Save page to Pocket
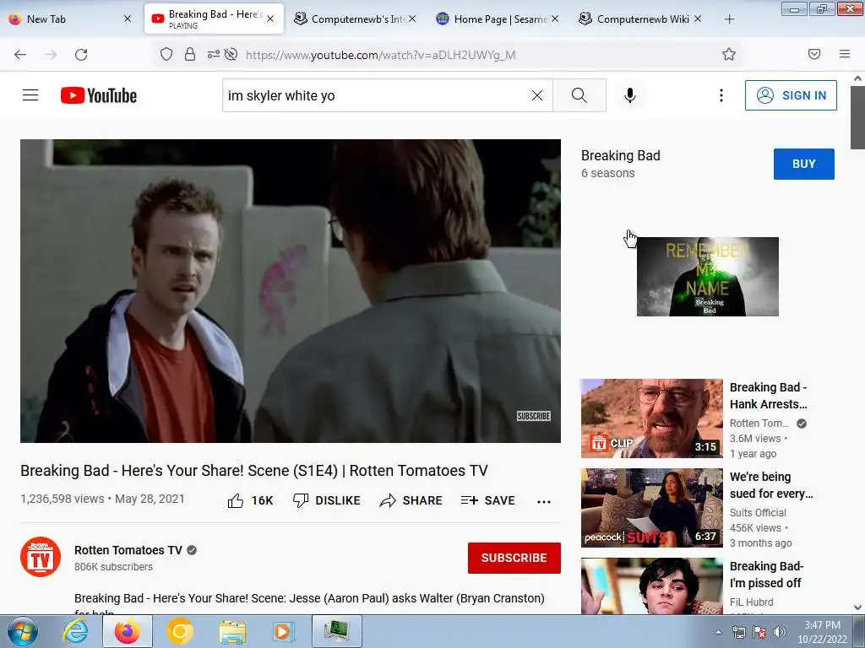The height and width of the screenshot is (648, 865). point(814,54)
